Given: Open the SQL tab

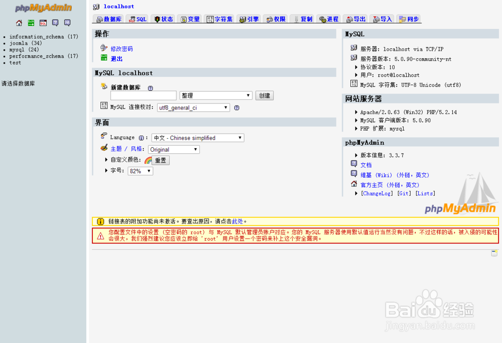Looking at the screenshot, I should [x=138, y=19].
